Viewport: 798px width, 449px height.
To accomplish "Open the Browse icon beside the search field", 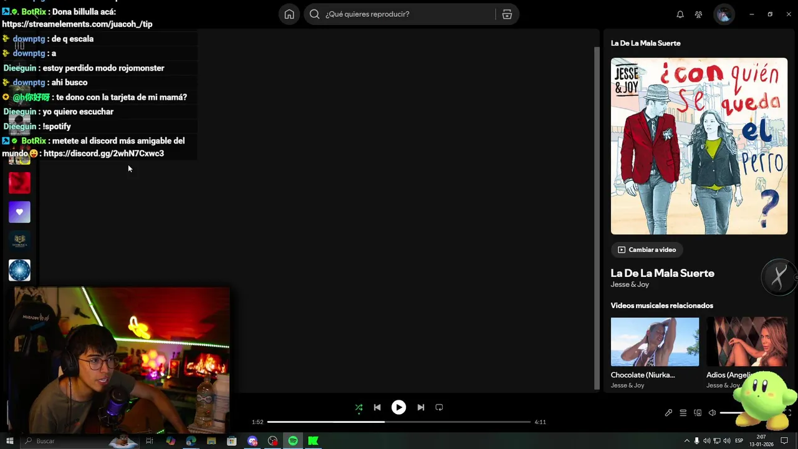I will [507, 14].
